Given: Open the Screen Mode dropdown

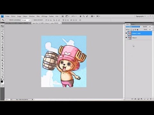Looking at the screenshot, I should (98, 16).
